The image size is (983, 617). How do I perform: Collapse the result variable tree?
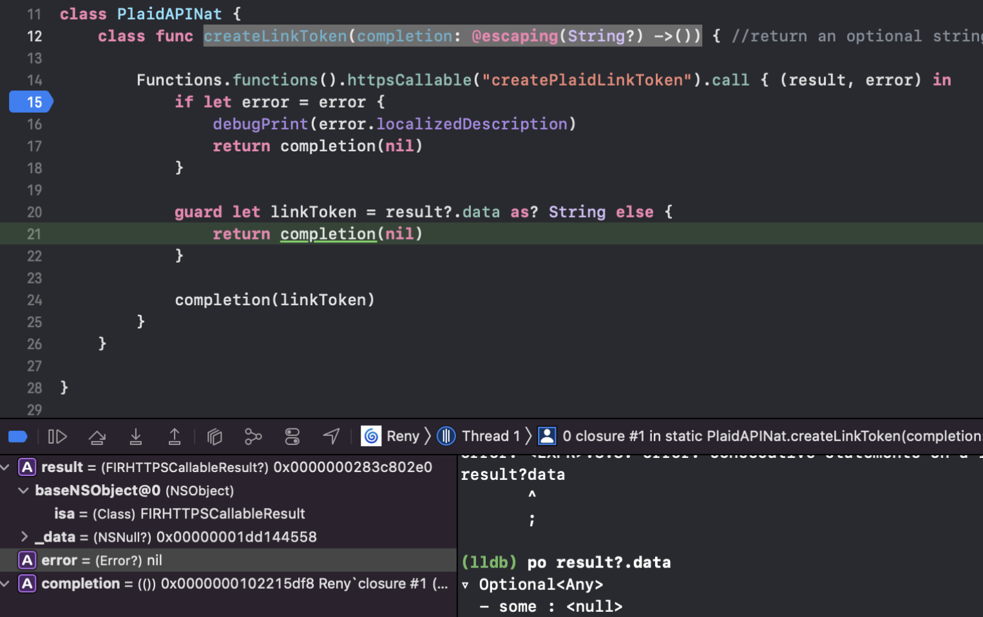click(x=5, y=468)
